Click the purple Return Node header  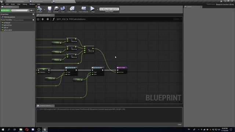click(x=122, y=67)
